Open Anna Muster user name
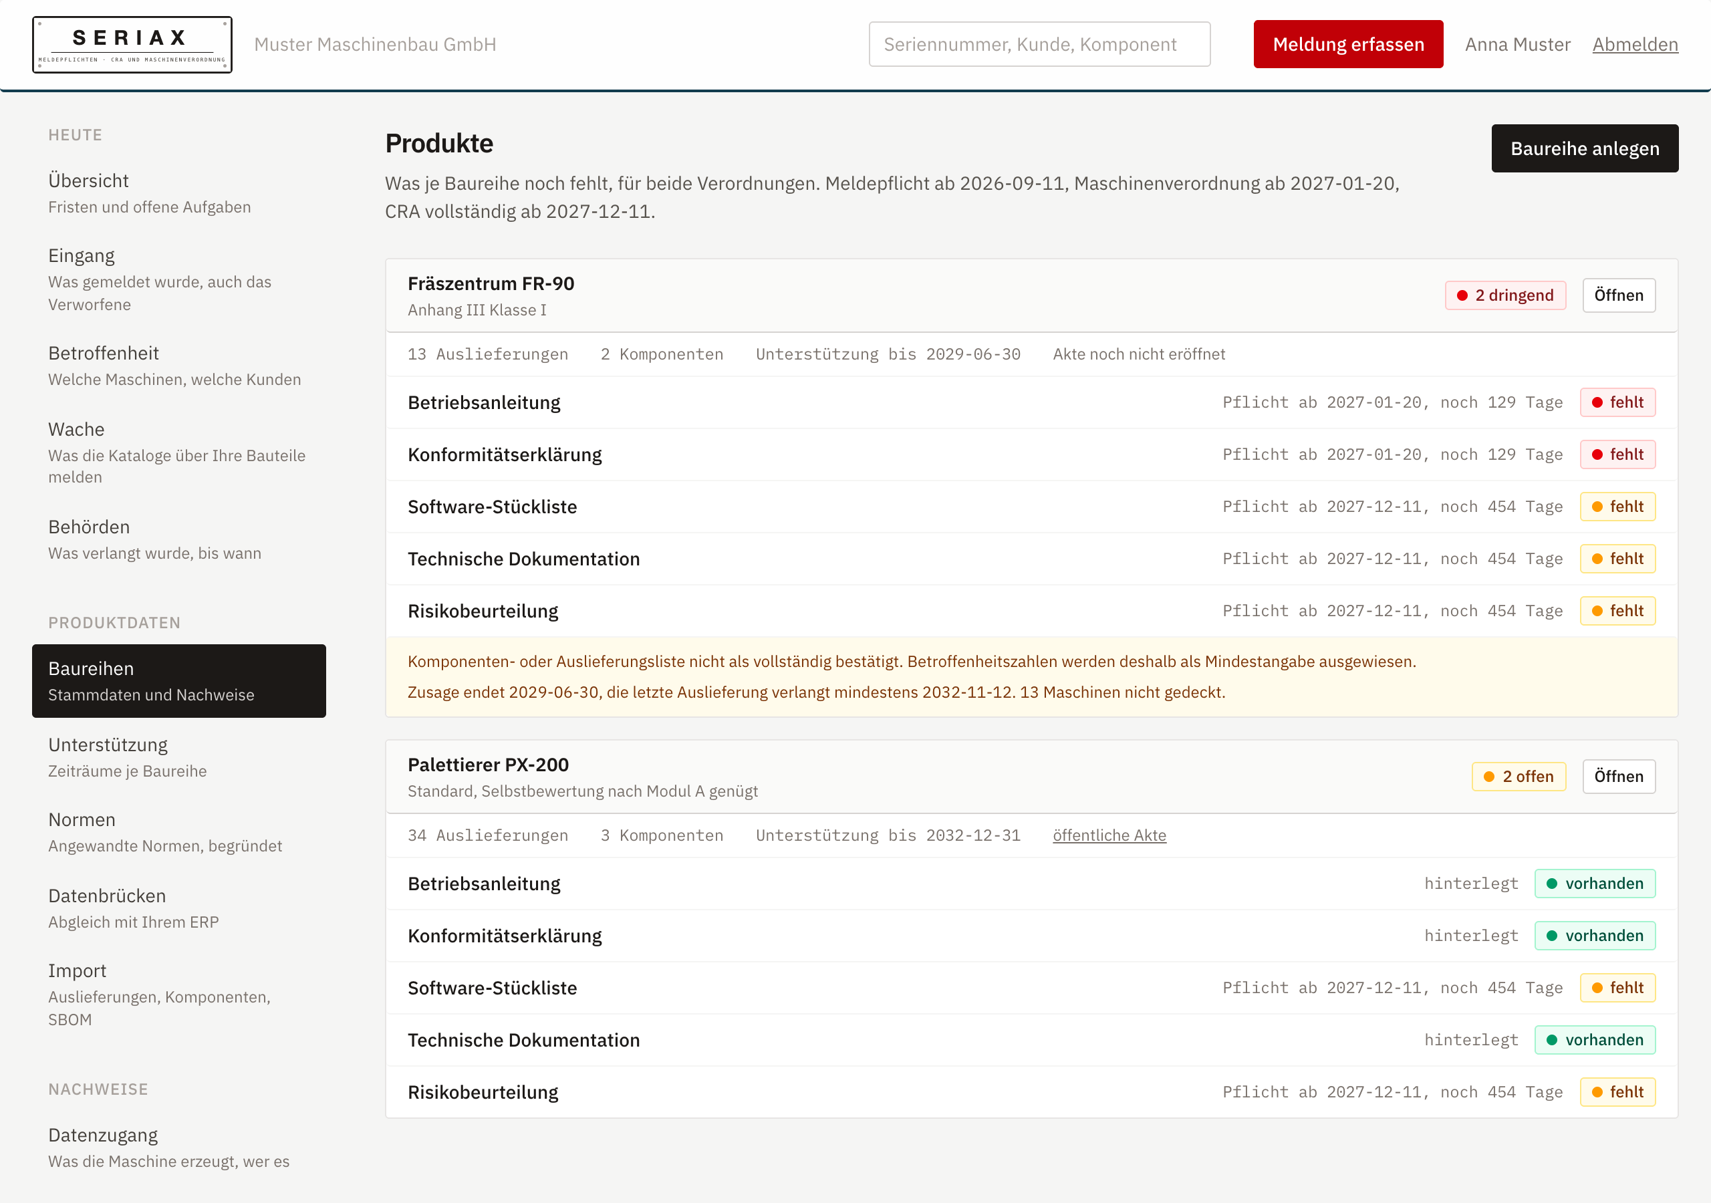This screenshot has height=1203, width=1711. pos(1517,45)
